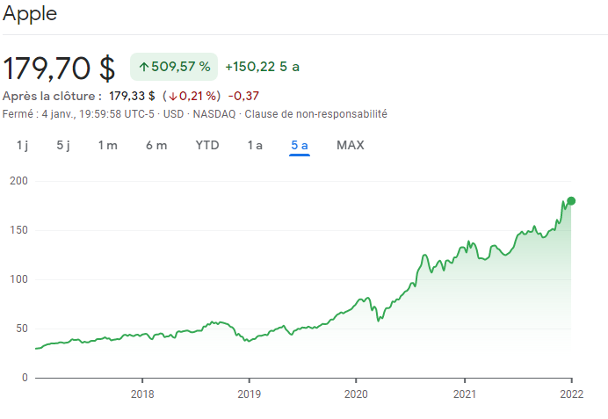Click the 179,33 $ after-hours price
The width and height of the screenshot is (608, 419).
132,96
